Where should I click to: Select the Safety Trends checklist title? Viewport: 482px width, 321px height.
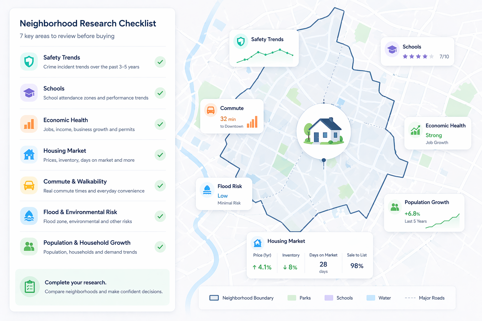click(62, 57)
